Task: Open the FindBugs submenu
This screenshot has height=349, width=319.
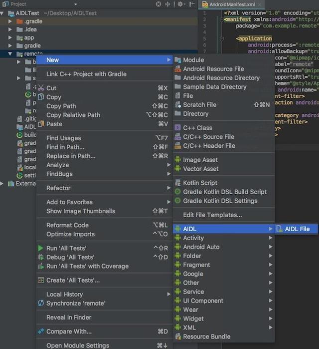Action: pyautogui.click(x=105, y=174)
